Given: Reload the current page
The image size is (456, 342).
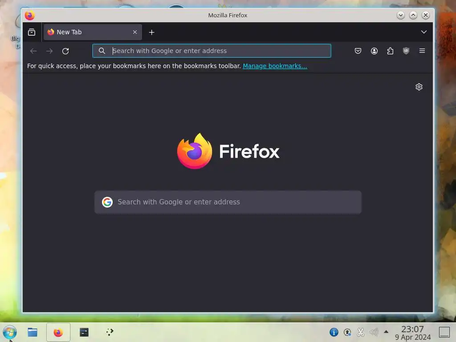Looking at the screenshot, I should [x=65, y=51].
